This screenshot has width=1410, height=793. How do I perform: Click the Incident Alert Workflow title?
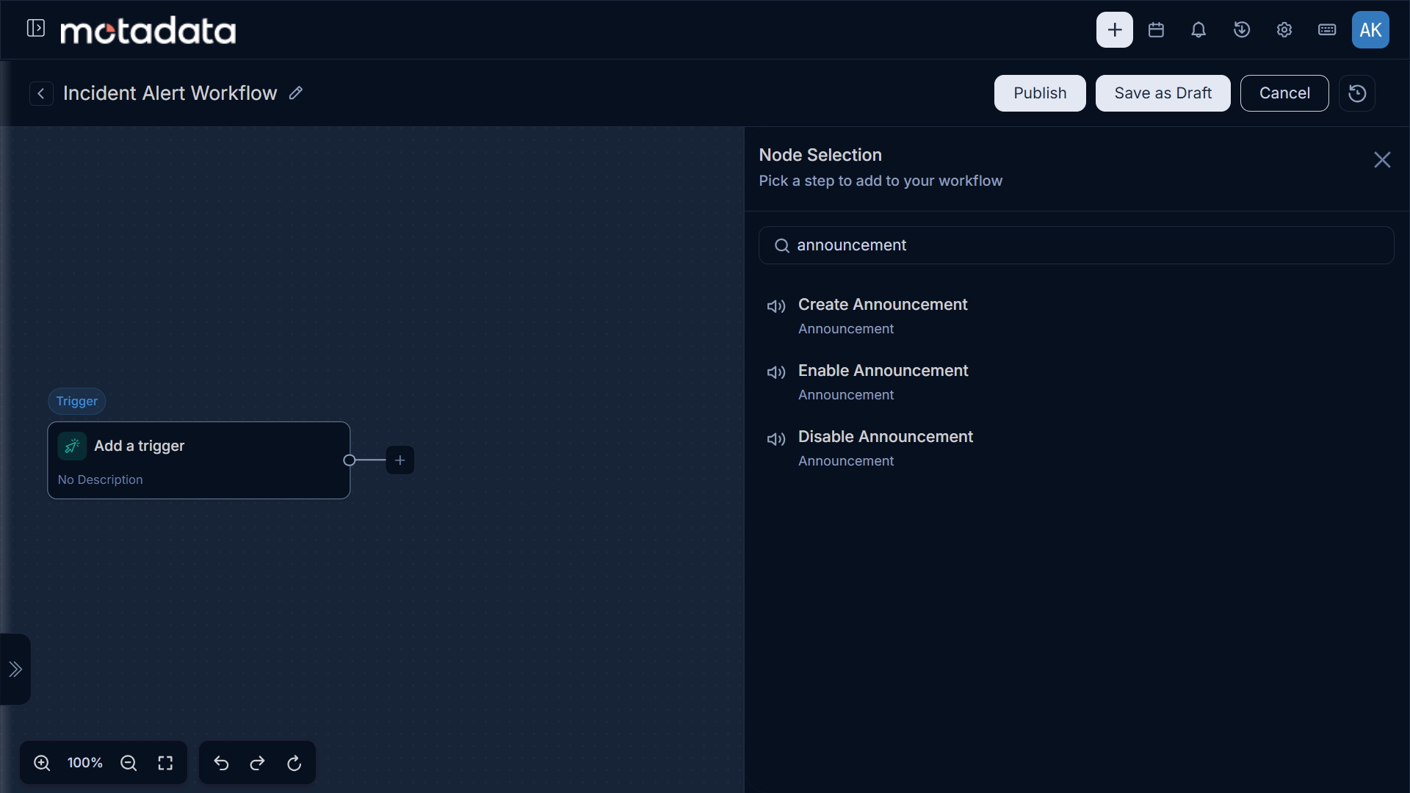170,93
